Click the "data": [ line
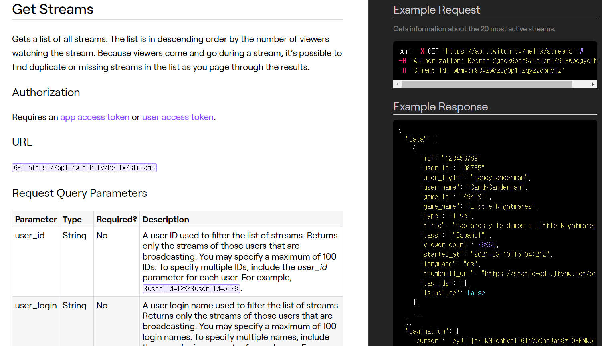The width and height of the screenshot is (602, 346). [422, 139]
